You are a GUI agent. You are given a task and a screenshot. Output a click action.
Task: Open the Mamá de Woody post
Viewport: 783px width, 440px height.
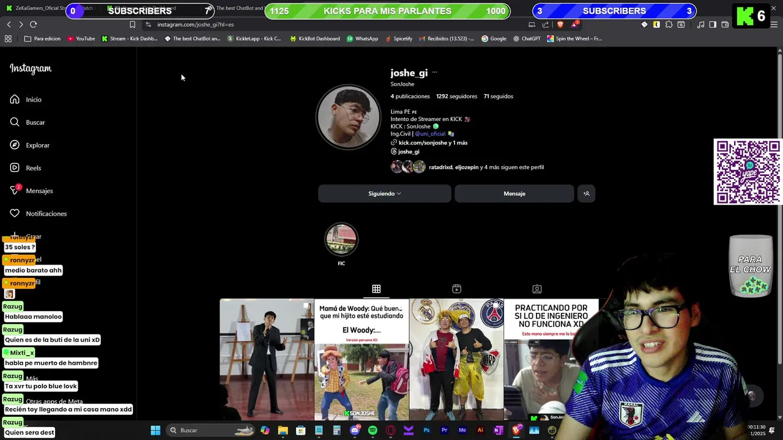[362, 359]
